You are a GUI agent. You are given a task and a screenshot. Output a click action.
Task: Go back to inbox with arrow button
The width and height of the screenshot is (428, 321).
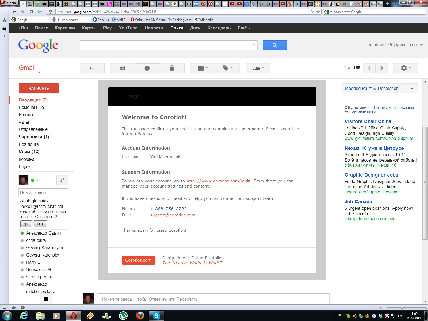(x=92, y=68)
